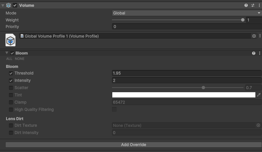Enable the Dirt Texture override checkbox
Screen dimensions: 262x152
click(x=11, y=126)
